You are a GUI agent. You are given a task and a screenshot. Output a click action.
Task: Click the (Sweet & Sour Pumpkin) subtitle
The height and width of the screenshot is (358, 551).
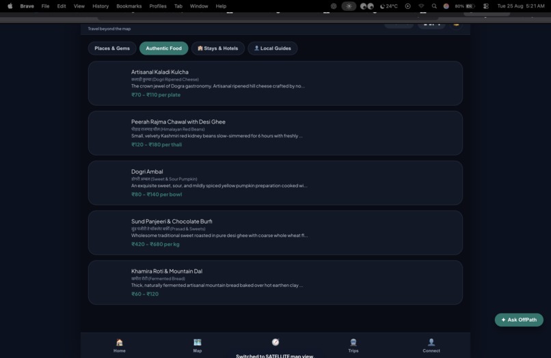tap(174, 179)
